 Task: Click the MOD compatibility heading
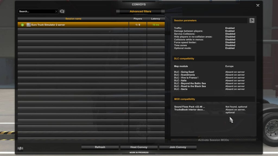[184, 99]
